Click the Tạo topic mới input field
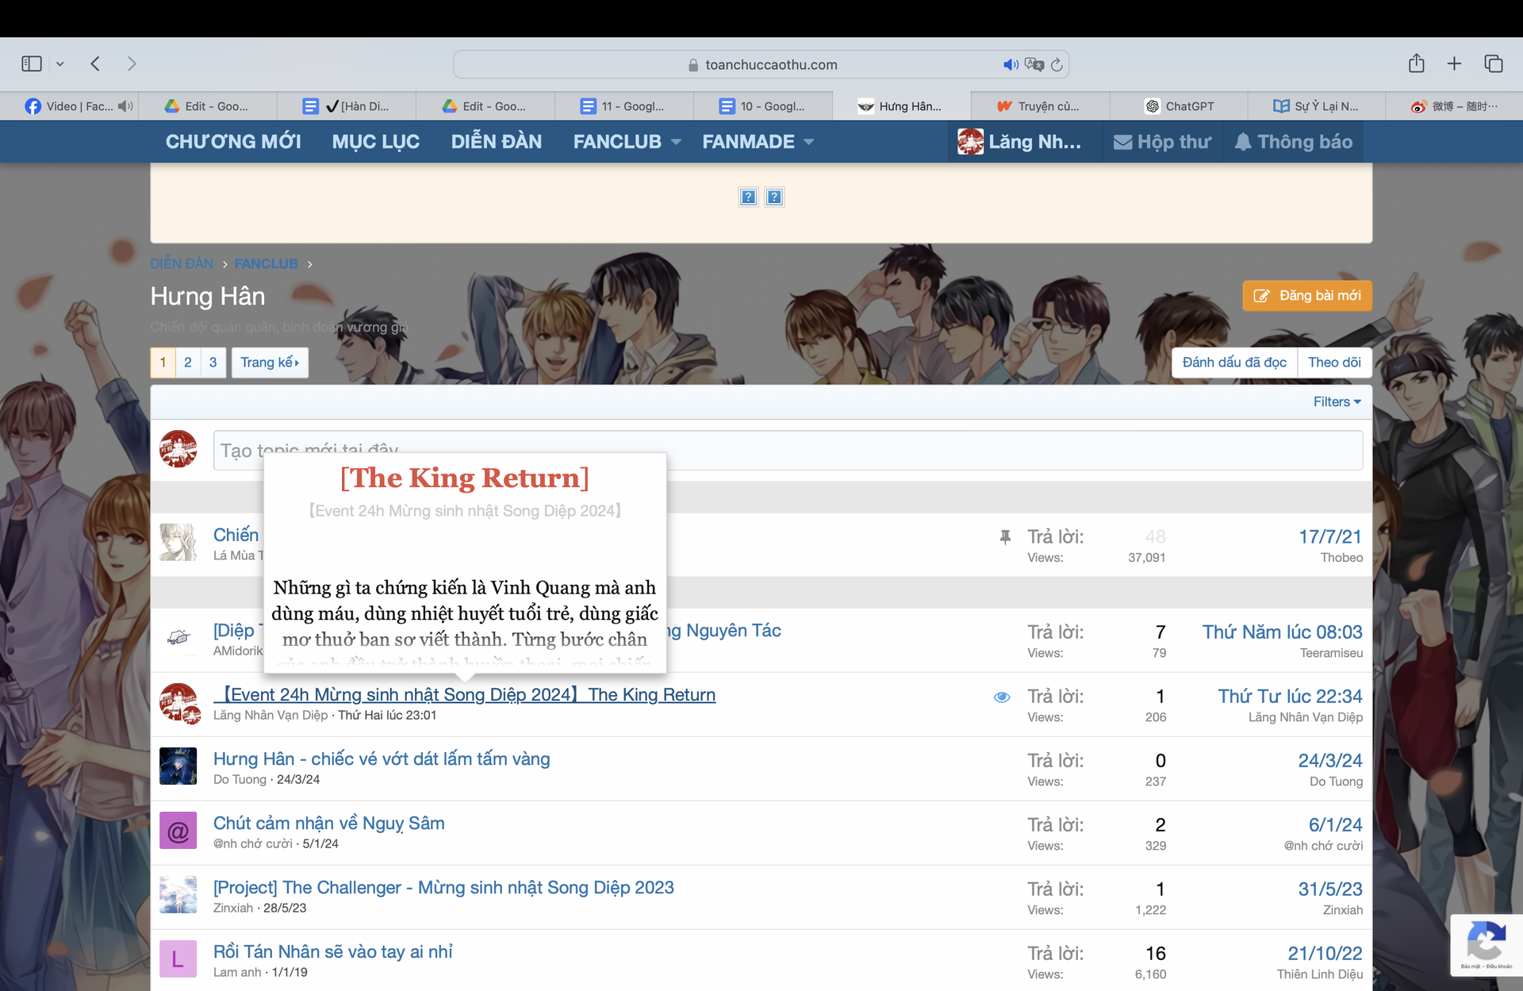The width and height of the screenshot is (1523, 991). 788,450
